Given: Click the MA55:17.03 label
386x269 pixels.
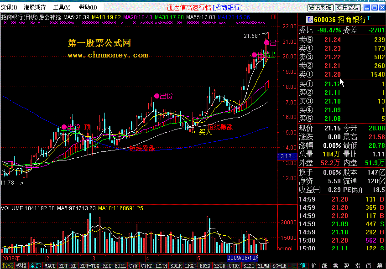Looking at the screenshot, I should point(201,17).
